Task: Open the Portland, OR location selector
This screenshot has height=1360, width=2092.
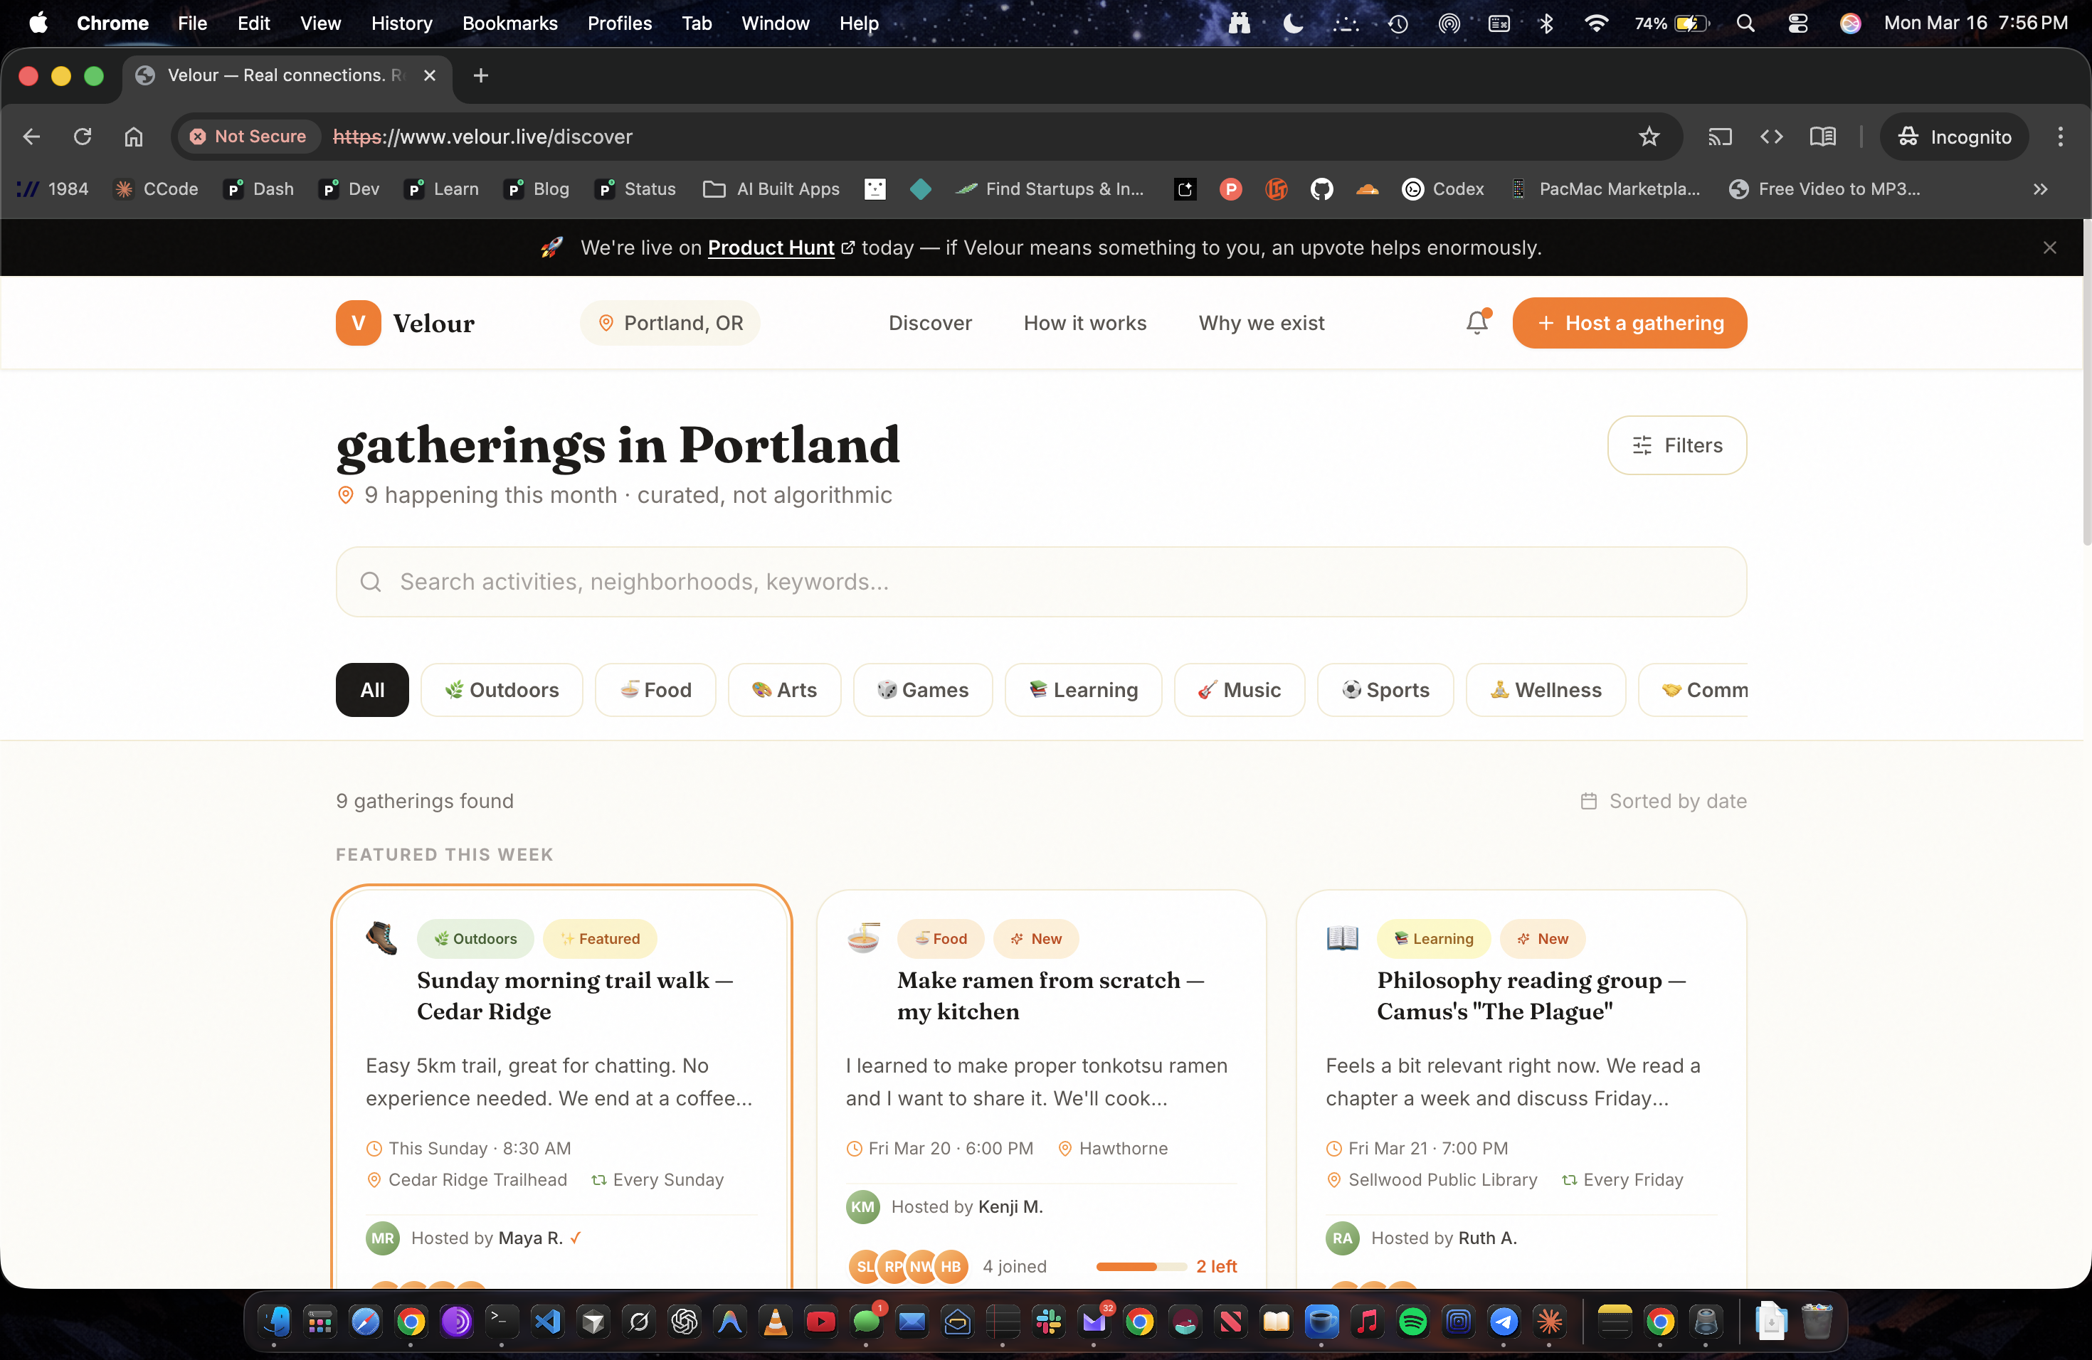Action: click(670, 322)
